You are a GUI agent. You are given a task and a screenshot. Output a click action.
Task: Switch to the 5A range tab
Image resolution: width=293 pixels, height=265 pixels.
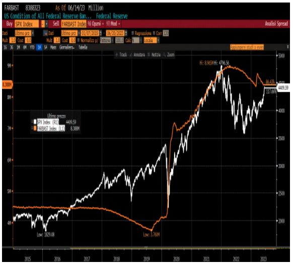46,47
